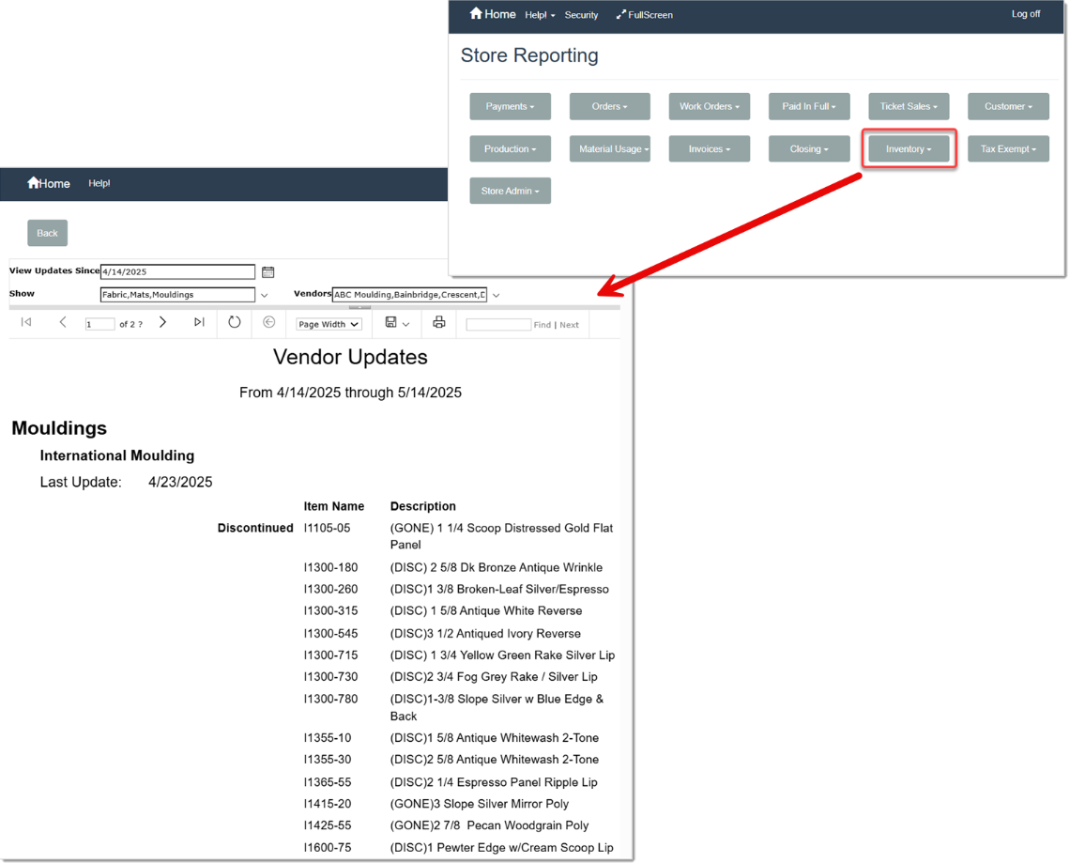Go back to the parent report
The height and width of the screenshot is (863, 1070).
coord(268,322)
